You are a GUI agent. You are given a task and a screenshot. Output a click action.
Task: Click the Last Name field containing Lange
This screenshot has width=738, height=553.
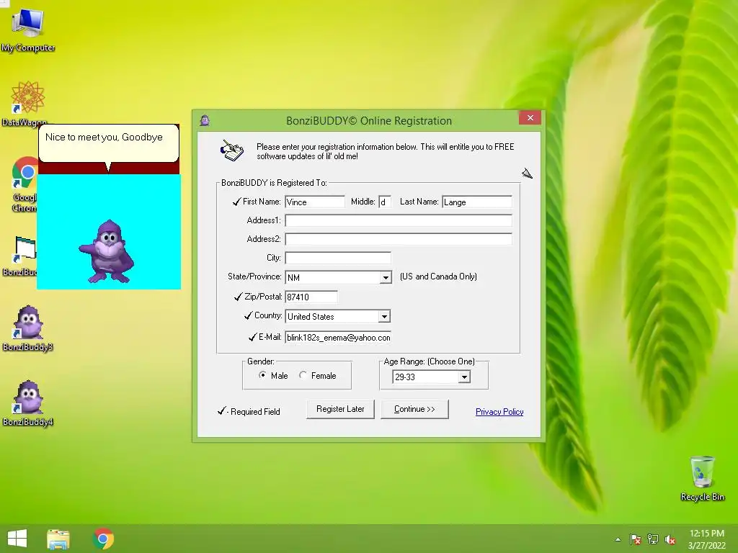click(477, 202)
